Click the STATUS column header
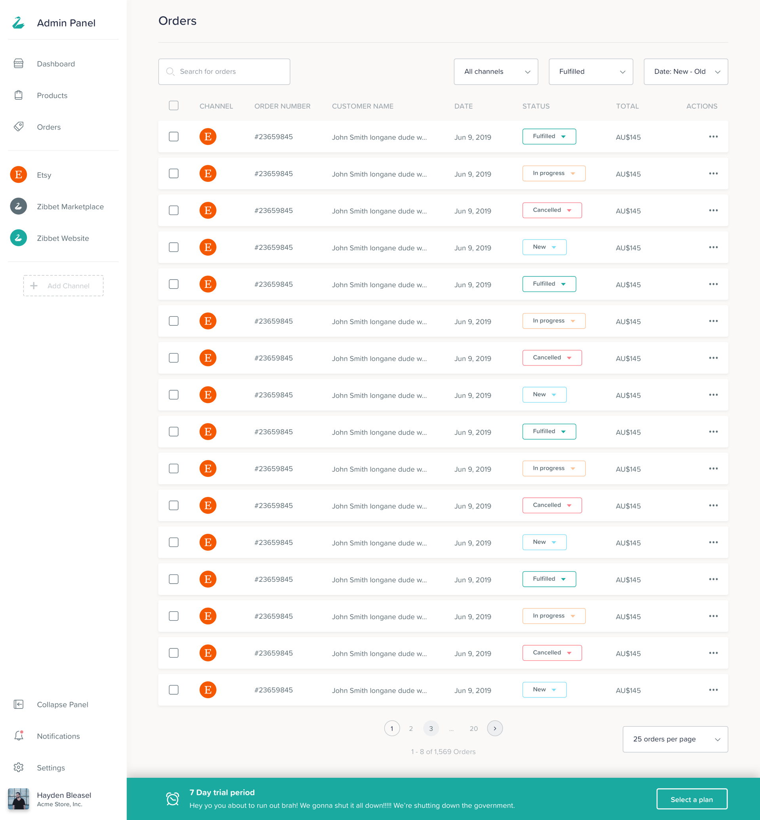The height and width of the screenshot is (820, 760). pyautogui.click(x=536, y=106)
